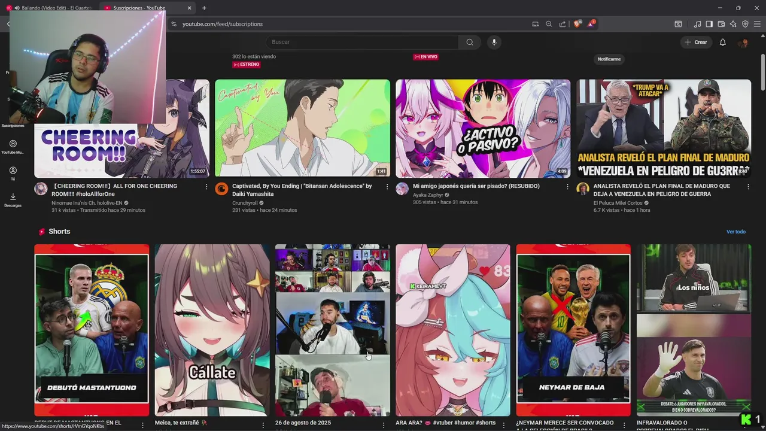Image resolution: width=766 pixels, height=431 pixels.
Task: Open Brave Rewards triangle icon
Action: (591, 24)
